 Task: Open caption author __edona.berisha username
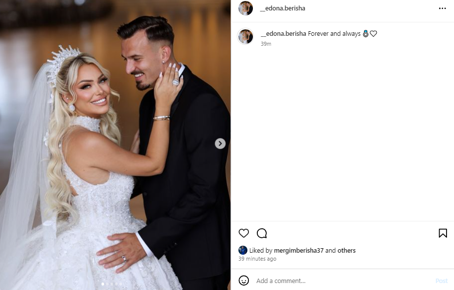[283, 33]
